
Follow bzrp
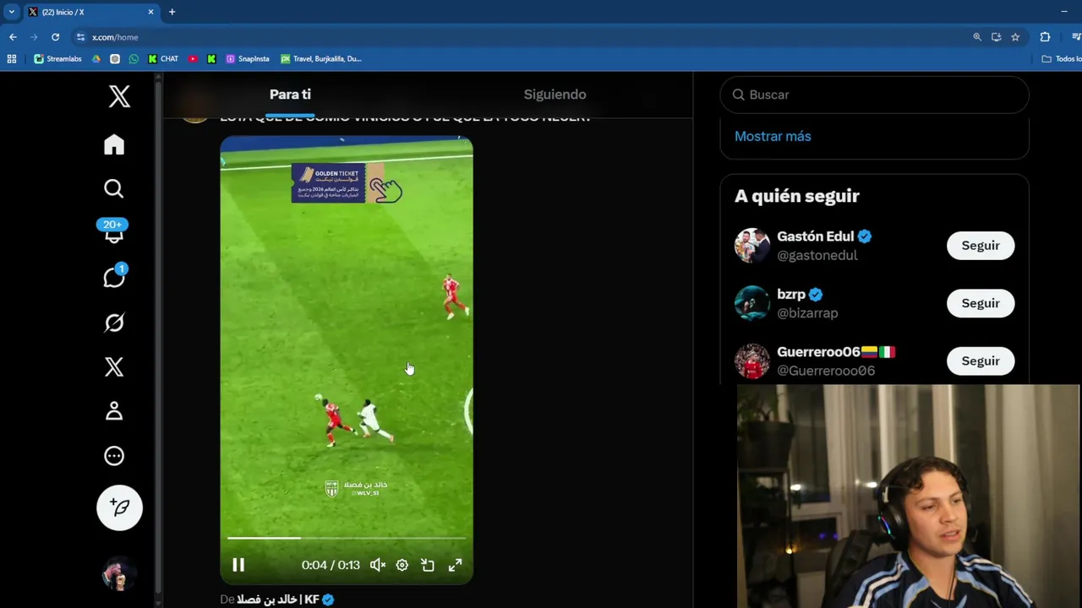(x=981, y=303)
